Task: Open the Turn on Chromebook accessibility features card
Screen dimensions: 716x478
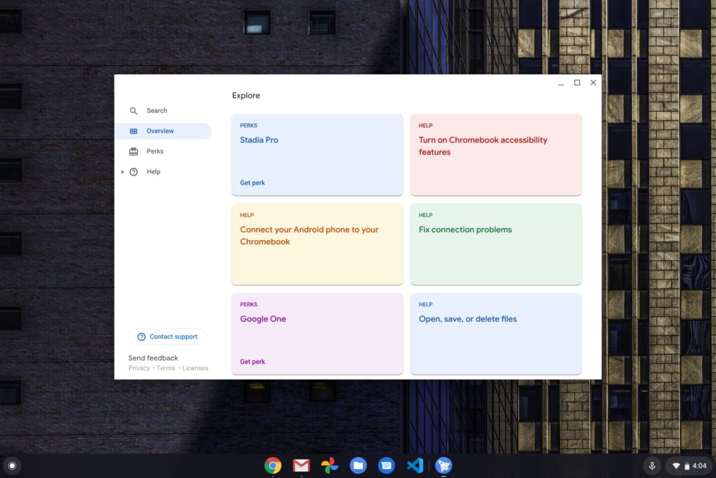Action: [x=496, y=155]
